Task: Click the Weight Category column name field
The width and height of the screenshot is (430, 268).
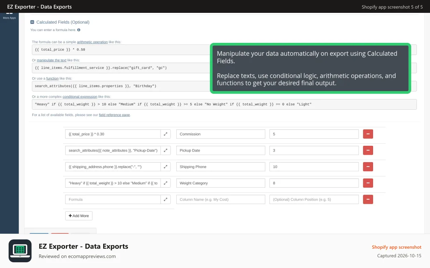Action: 221,183
